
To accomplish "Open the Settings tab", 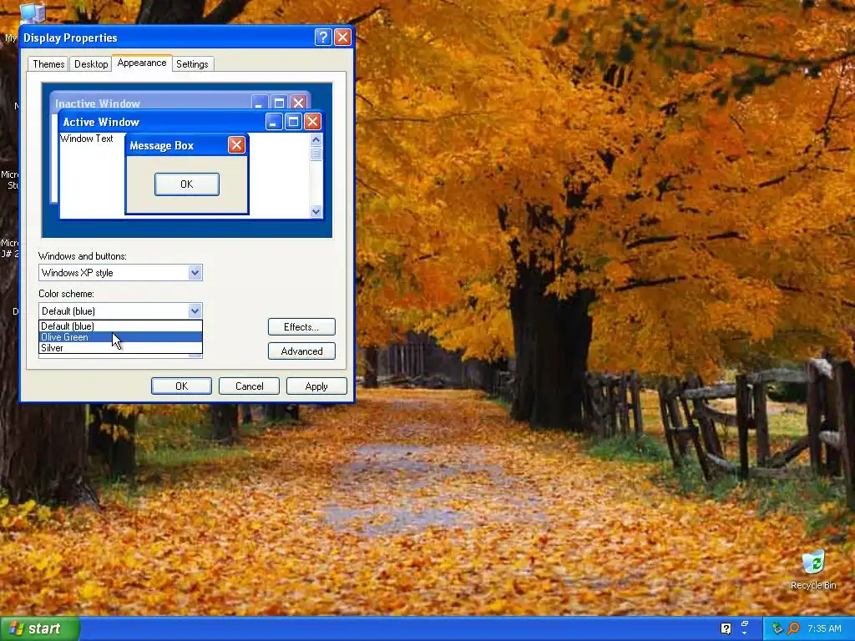I will click(x=192, y=63).
